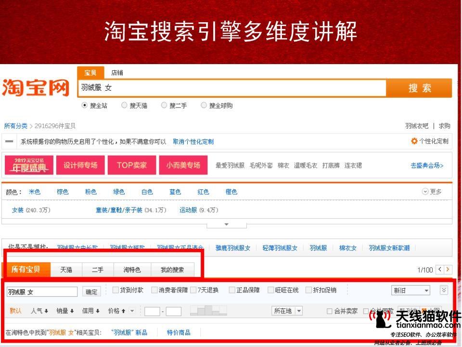Go to previous results page arrow
Image resolution: width=462 pixels, height=347 pixels.
pyautogui.click(x=440, y=269)
